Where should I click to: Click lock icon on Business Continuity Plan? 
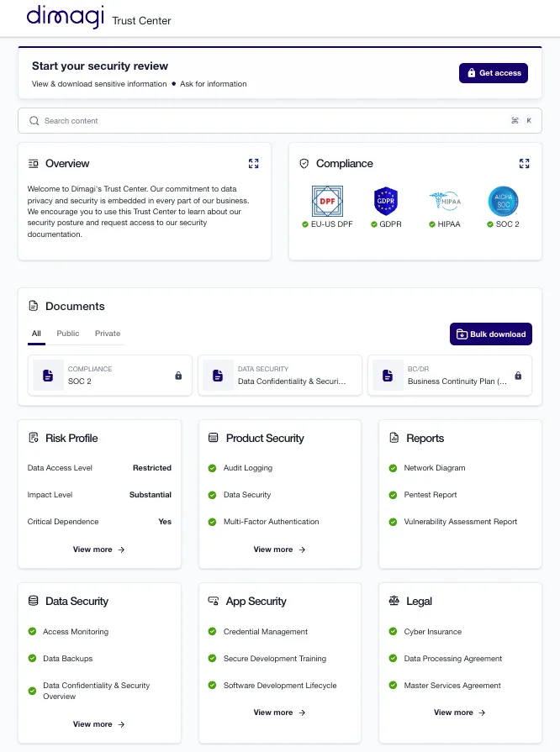point(518,376)
